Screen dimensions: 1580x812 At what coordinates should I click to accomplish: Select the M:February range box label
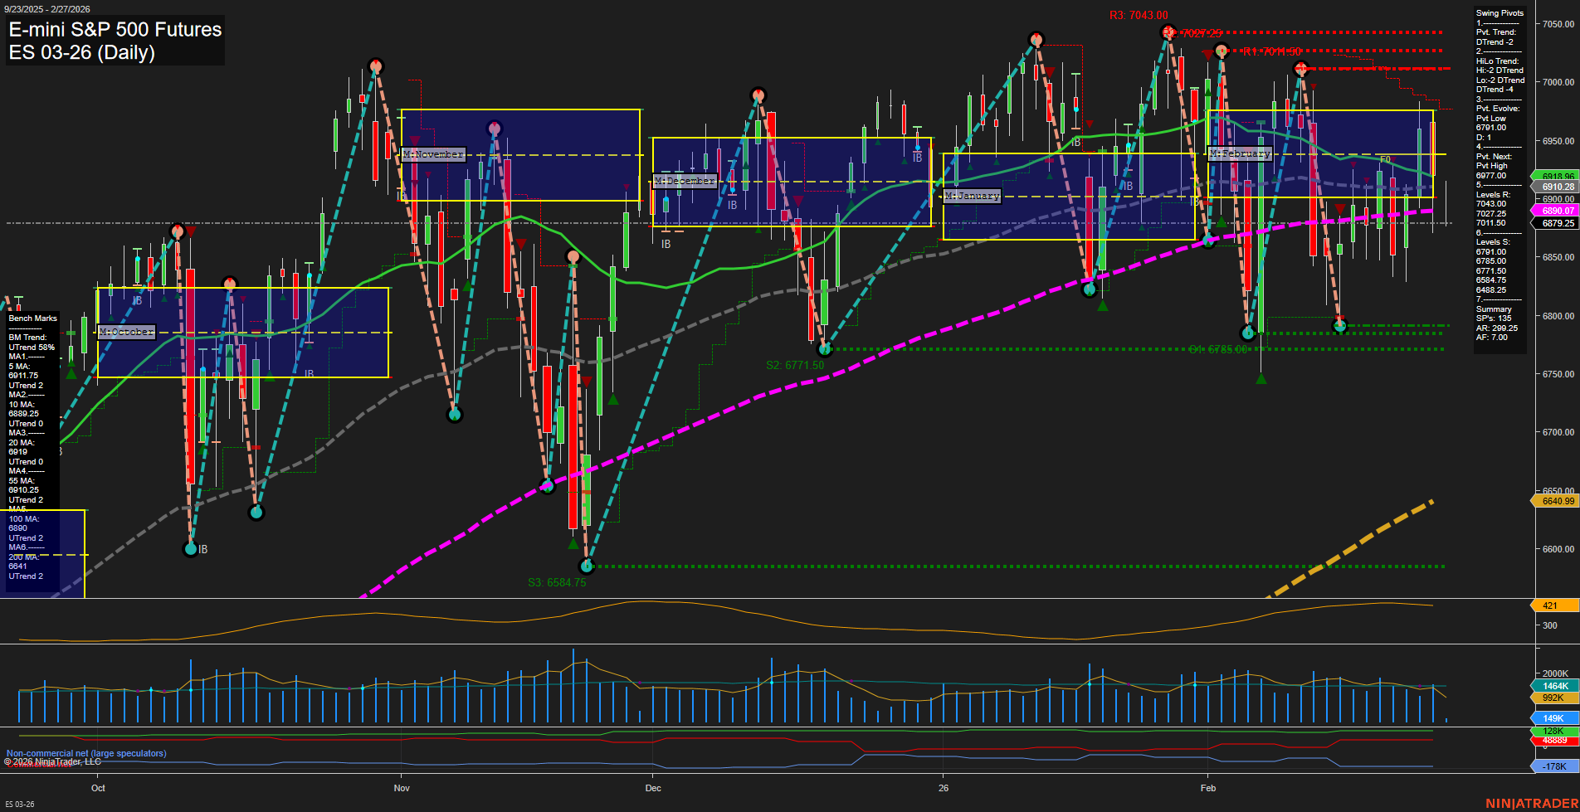[1240, 153]
